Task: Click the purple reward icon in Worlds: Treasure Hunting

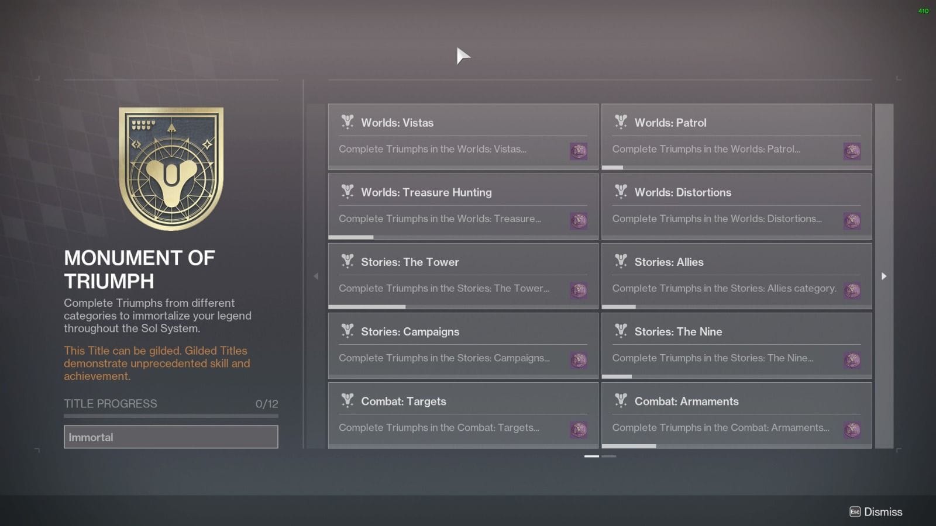Action: tap(579, 220)
